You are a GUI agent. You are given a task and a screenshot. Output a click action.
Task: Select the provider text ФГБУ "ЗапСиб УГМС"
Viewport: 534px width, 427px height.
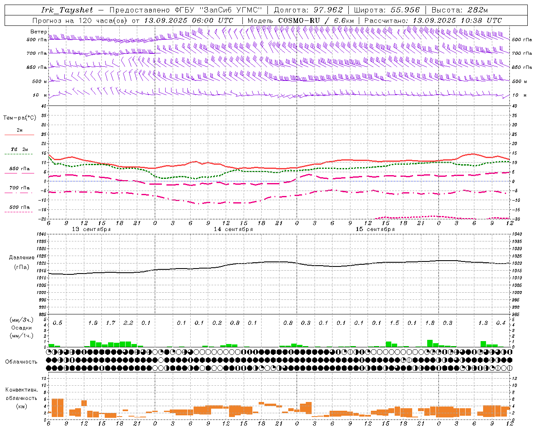tap(219, 10)
